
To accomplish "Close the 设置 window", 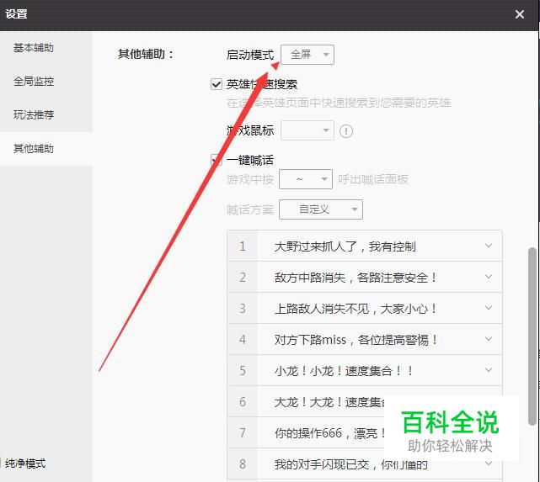I will [519, 14].
